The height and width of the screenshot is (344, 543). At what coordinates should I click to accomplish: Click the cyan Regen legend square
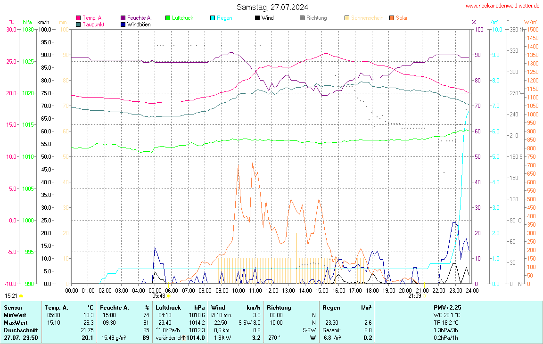tap(213, 18)
